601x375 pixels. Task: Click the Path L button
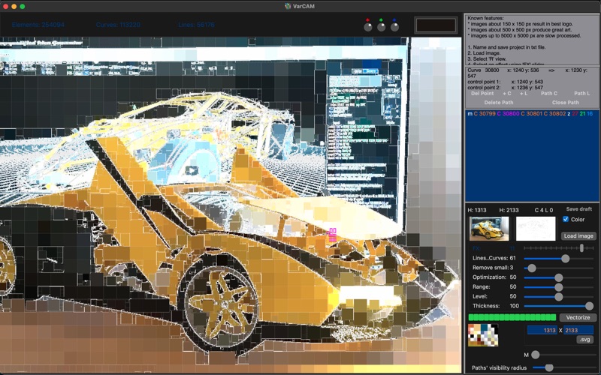point(581,93)
